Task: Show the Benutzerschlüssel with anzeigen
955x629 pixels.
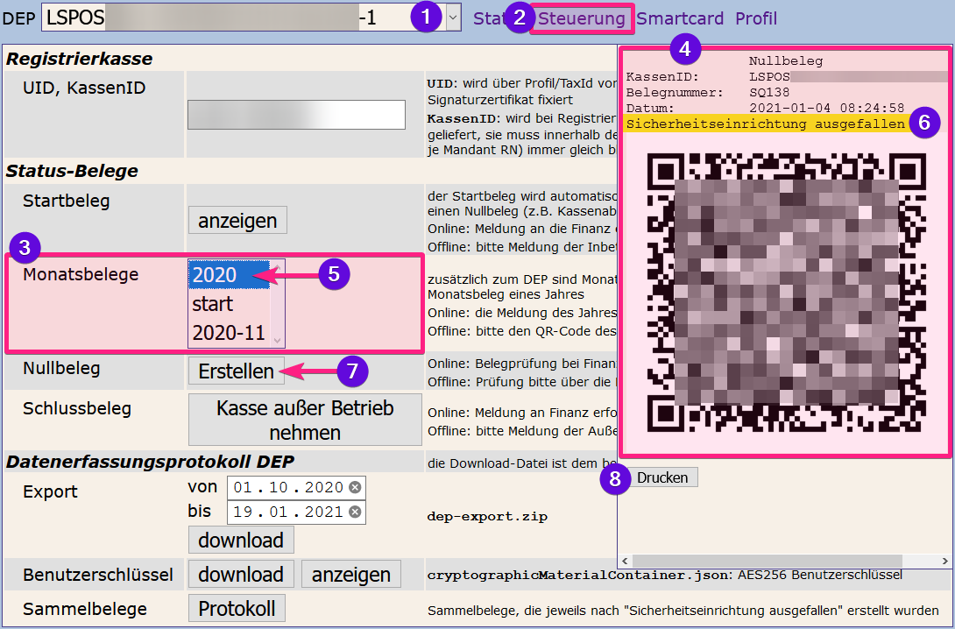Action: (x=351, y=574)
